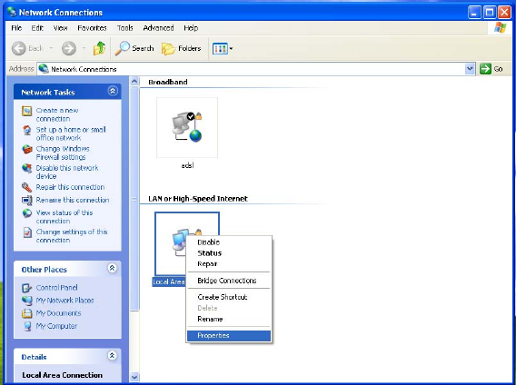The height and width of the screenshot is (385, 516).
Task: Open the Favorites menu
Action: pyautogui.click(x=92, y=28)
